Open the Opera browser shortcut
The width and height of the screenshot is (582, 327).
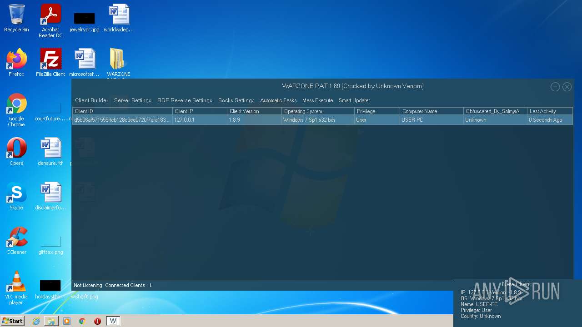click(x=16, y=152)
